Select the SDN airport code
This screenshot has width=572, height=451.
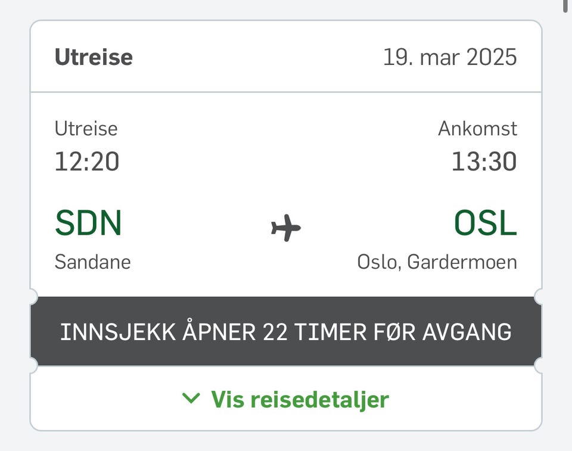coord(88,223)
